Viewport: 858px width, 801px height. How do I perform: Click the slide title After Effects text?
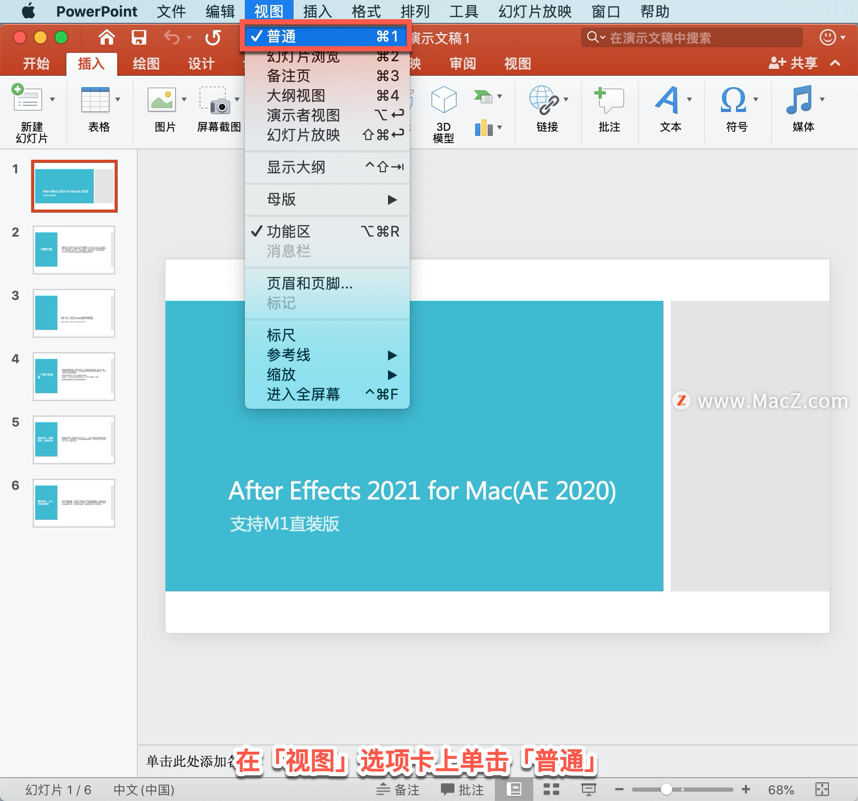click(x=422, y=490)
